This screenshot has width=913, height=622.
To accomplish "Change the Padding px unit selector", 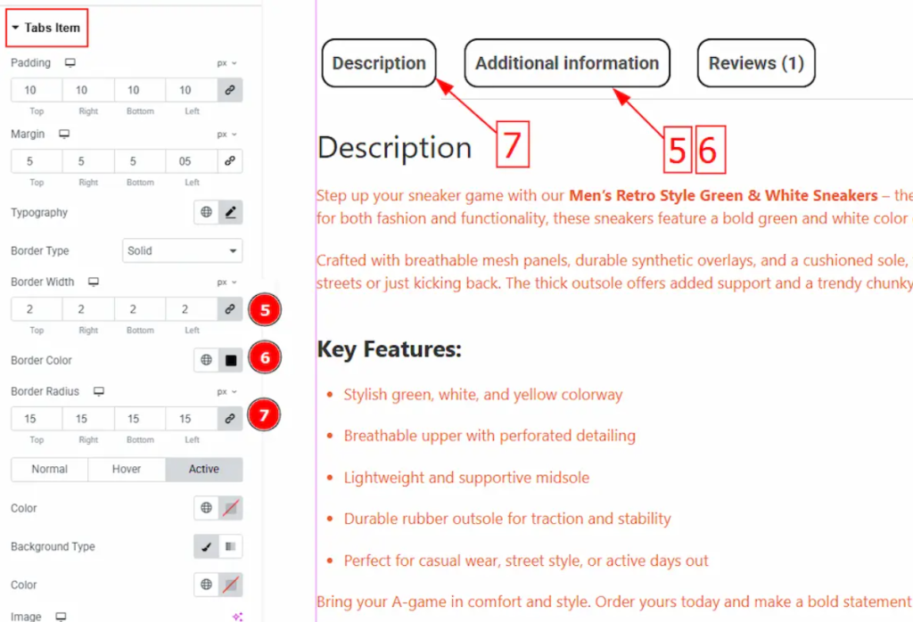I will (226, 63).
